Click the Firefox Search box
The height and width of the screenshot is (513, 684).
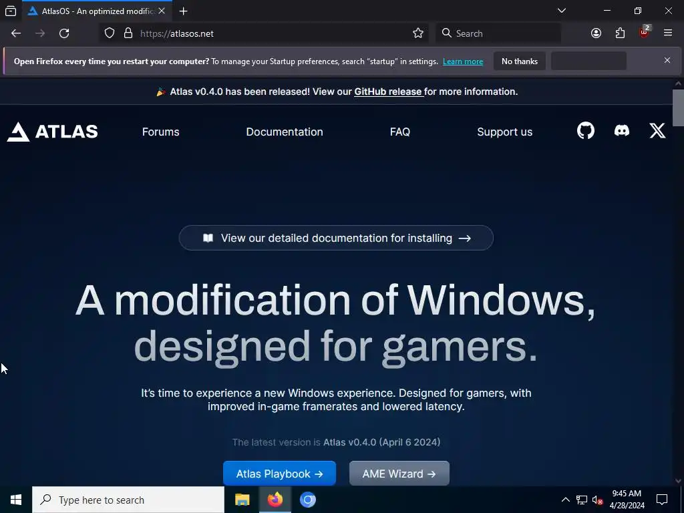coord(498,33)
